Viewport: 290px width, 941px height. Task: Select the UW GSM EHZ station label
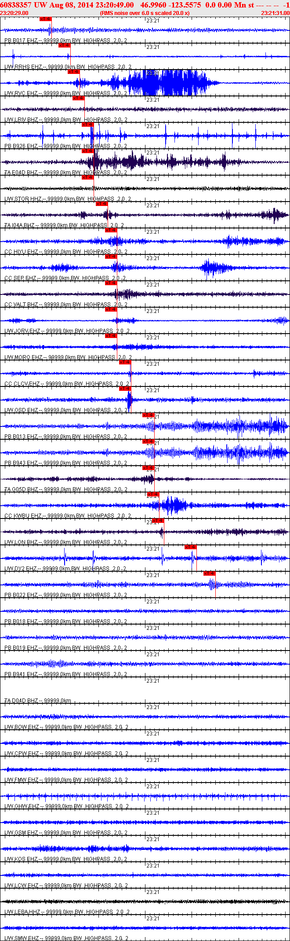(x=66, y=833)
